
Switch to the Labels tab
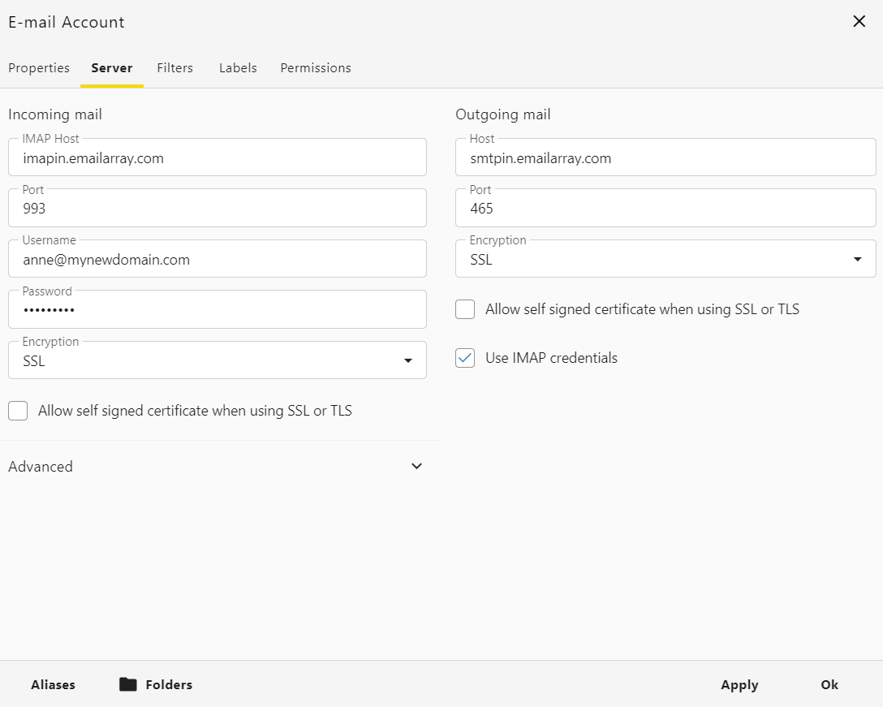click(x=237, y=68)
